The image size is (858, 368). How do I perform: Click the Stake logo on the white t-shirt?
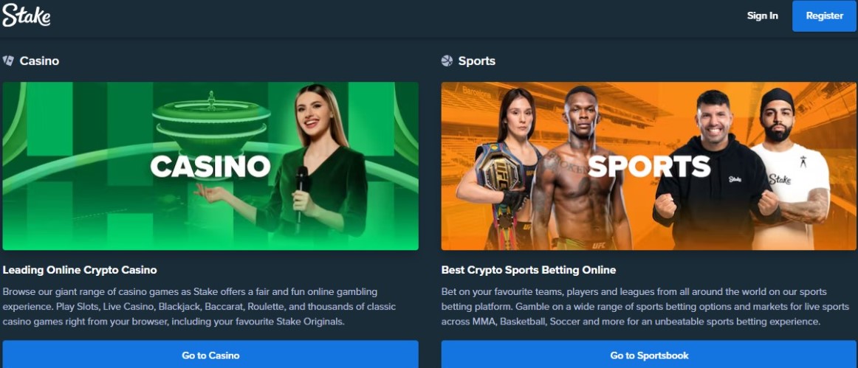tap(780, 178)
